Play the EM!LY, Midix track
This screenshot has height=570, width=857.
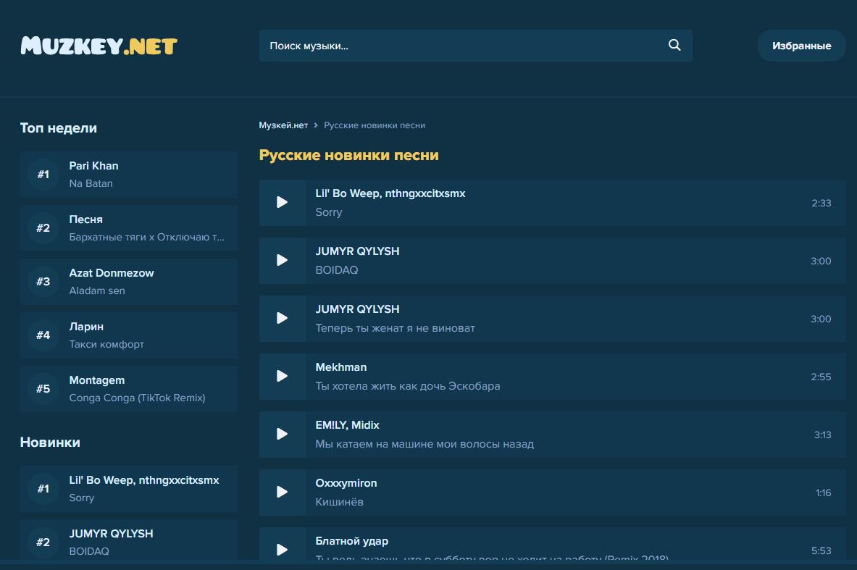point(283,435)
